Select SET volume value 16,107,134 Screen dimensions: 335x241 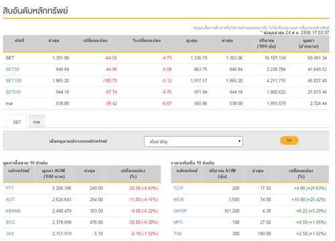point(275,58)
